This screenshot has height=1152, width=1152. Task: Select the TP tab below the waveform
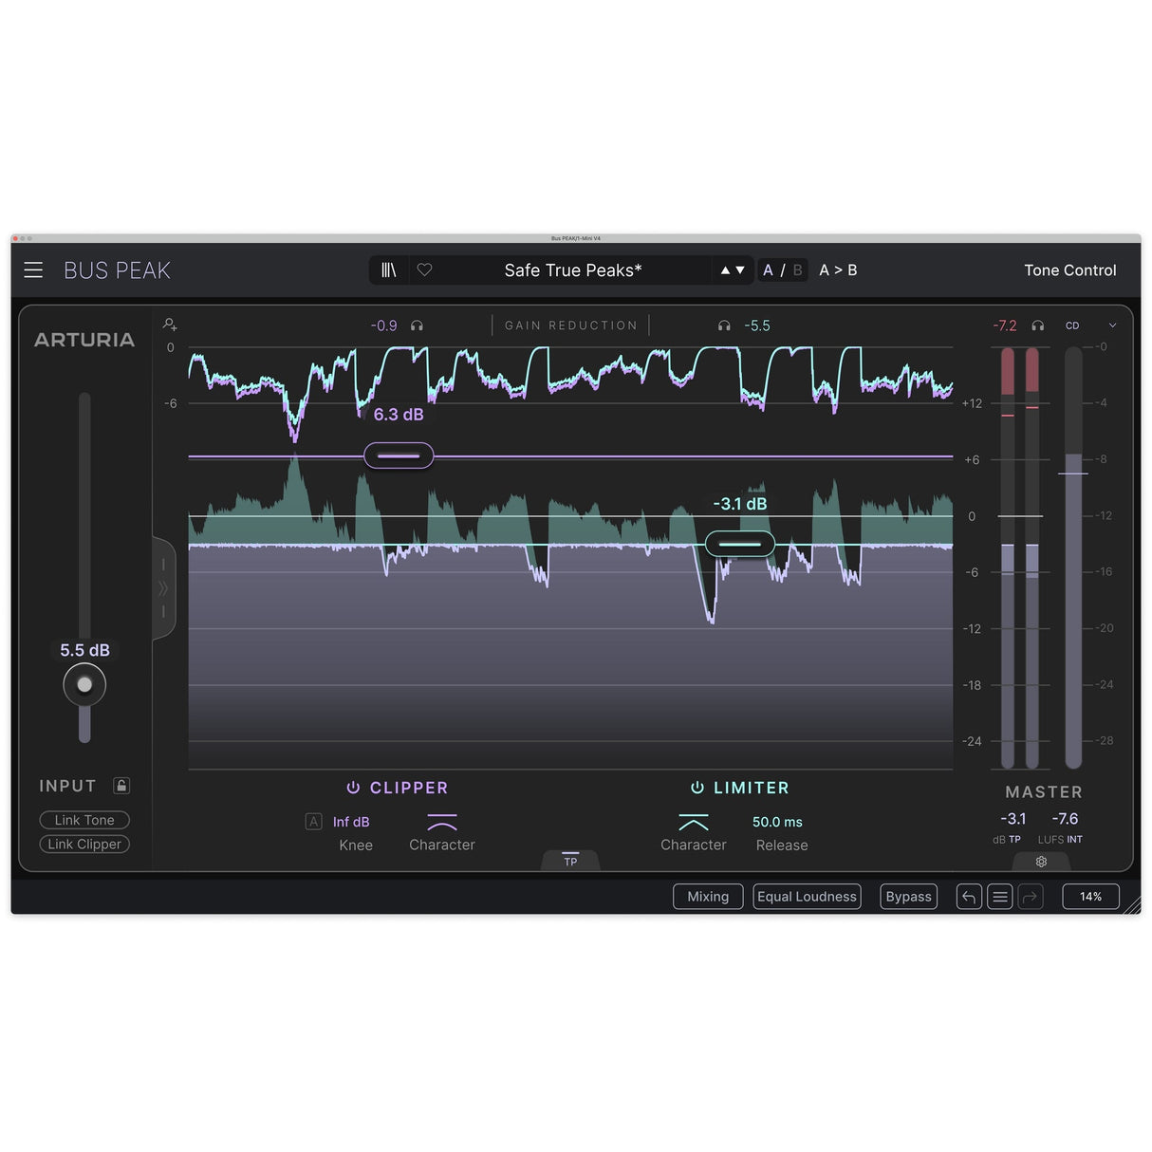pos(570,860)
